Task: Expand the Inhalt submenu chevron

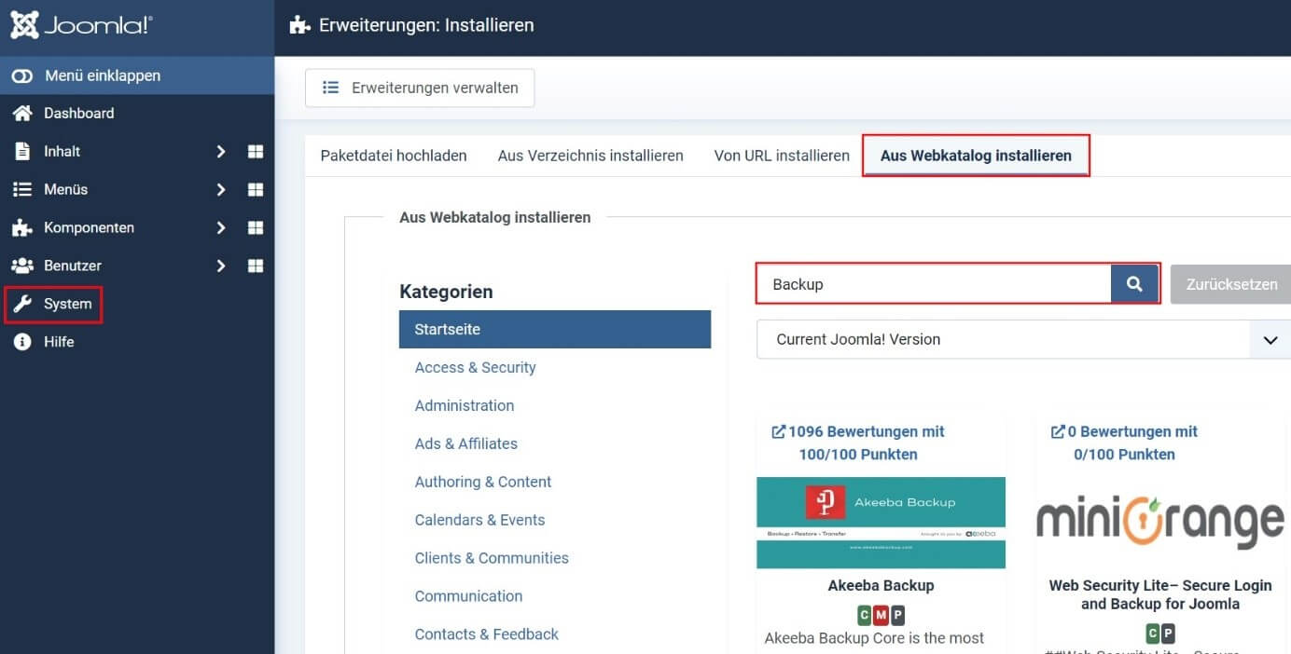Action: pyautogui.click(x=221, y=151)
